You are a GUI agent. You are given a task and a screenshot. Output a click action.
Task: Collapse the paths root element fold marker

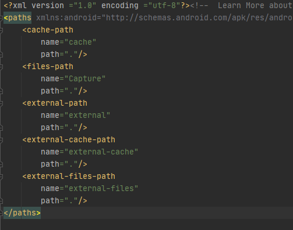[x=1, y=18]
